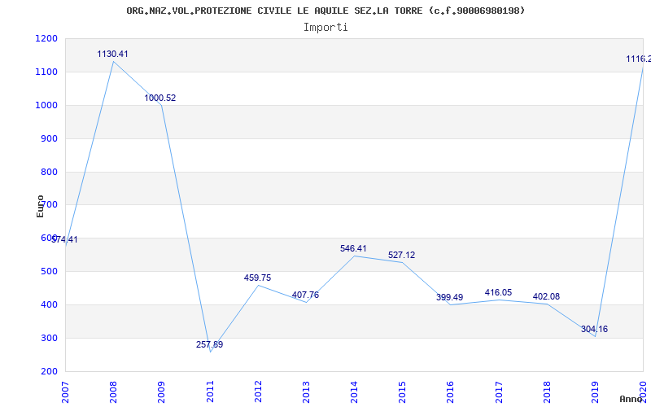Image resolution: width=651 pixels, height=407 pixels.
Task: Click the 1200 y-axis tick label
Action: point(46,38)
